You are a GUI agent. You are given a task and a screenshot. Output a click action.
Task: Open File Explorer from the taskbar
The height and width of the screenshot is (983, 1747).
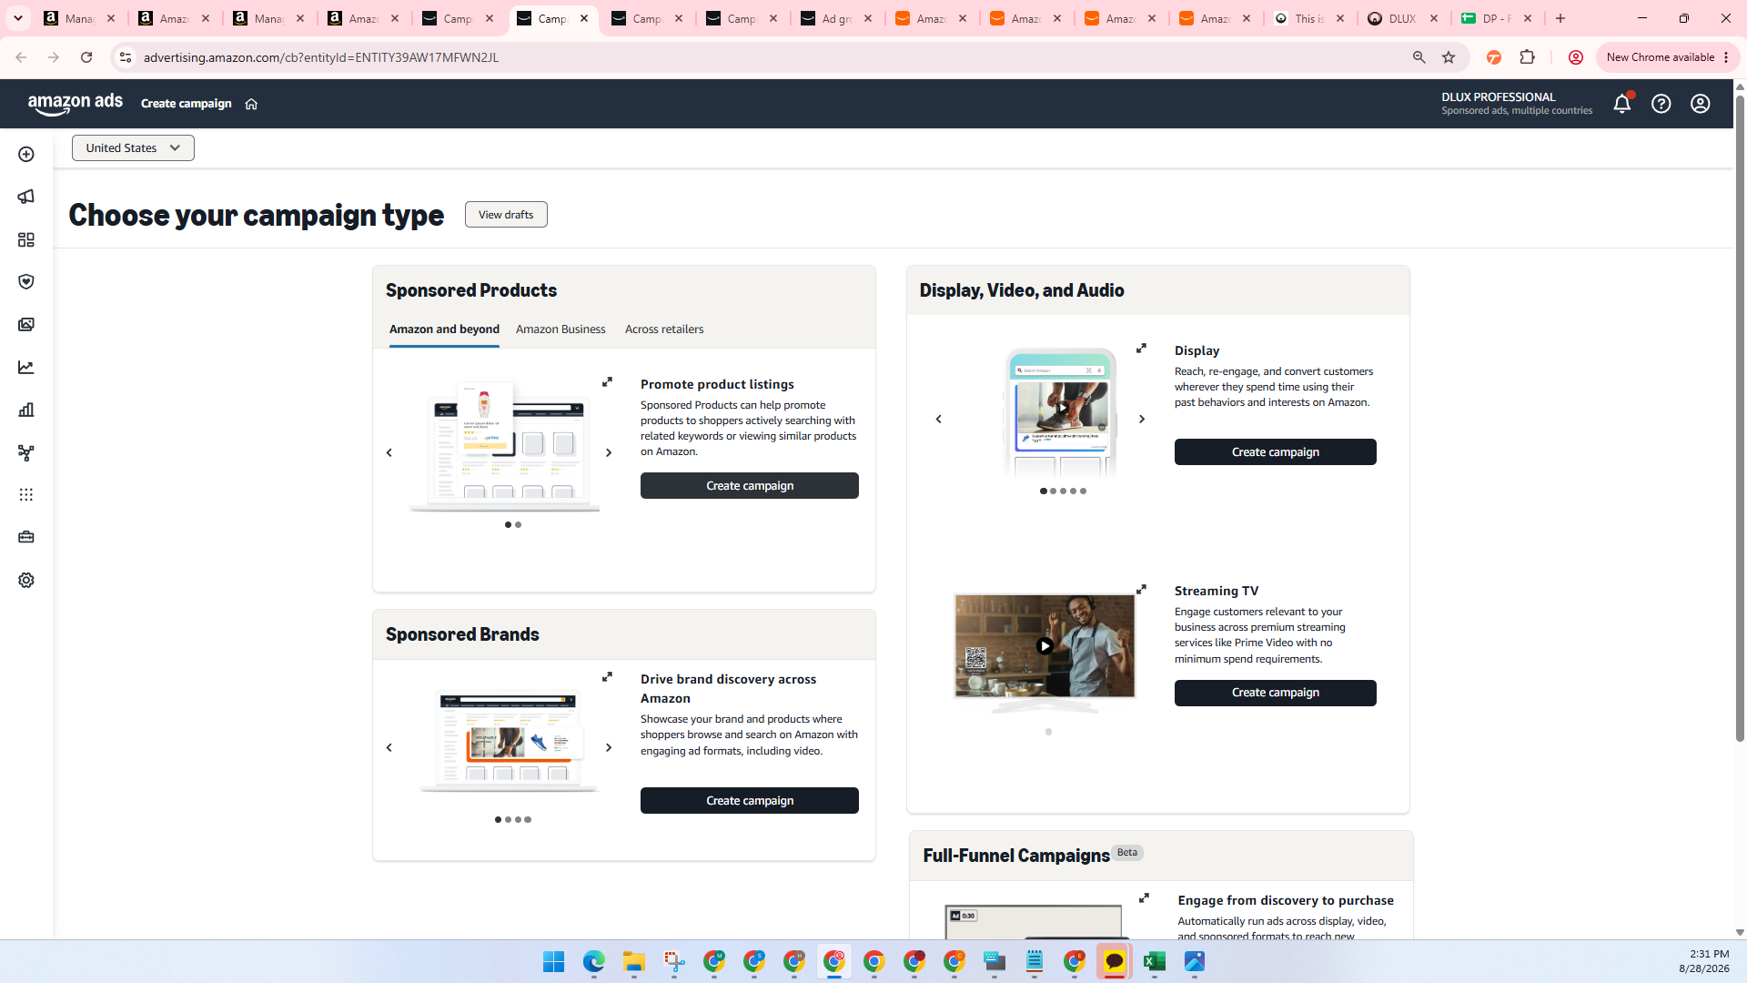(x=634, y=962)
